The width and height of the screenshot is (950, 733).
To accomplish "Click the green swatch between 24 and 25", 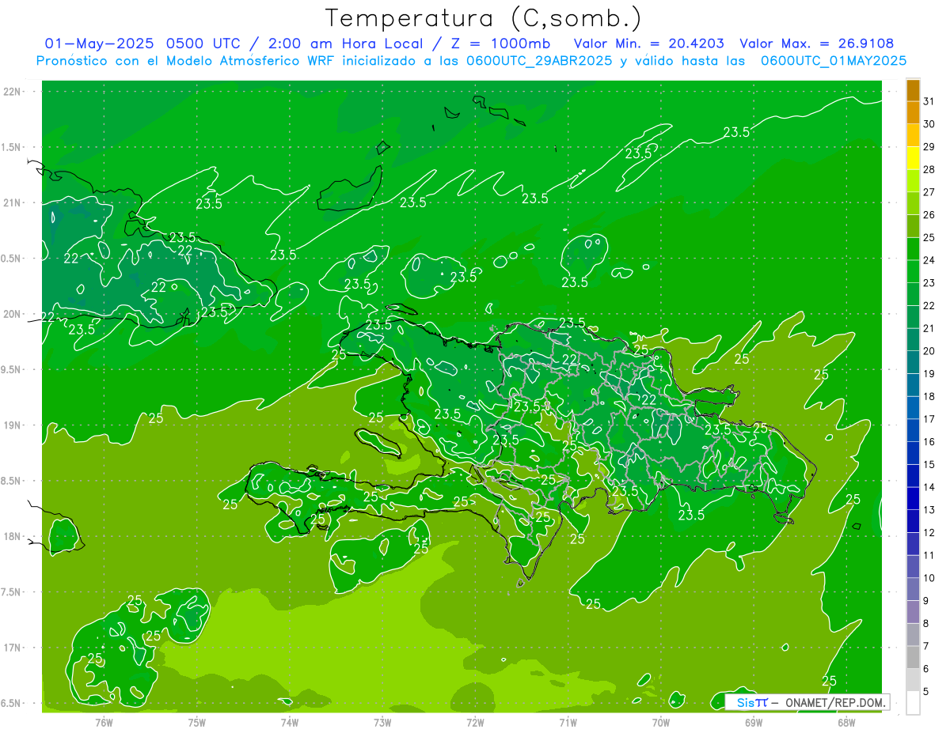I will [x=913, y=248].
